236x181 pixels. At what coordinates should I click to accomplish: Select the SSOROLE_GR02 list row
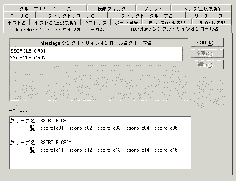point(96,58)
